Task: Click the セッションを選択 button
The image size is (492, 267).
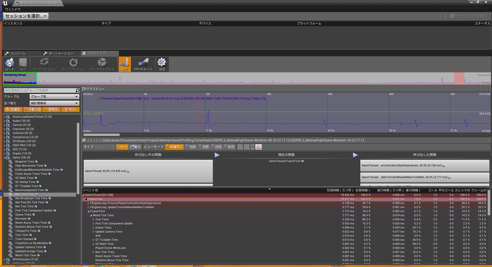Action: pyautogui.click(x=26, y=16)
